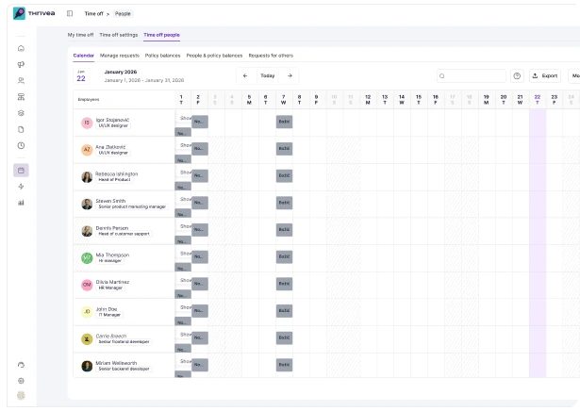
Task: Click the lightning bolt icon in the sidebar
Action: click(x=21, y=187)
